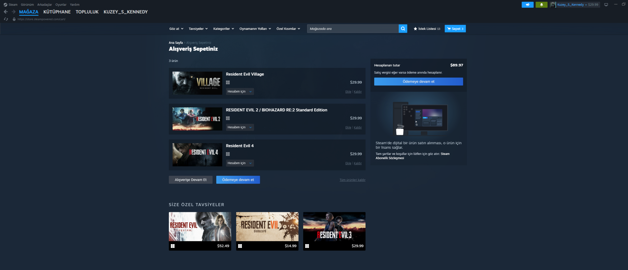Open Hesabım için dropdown for RESIDENT EVIL 2
628x270 pixels.
(240, 127)
